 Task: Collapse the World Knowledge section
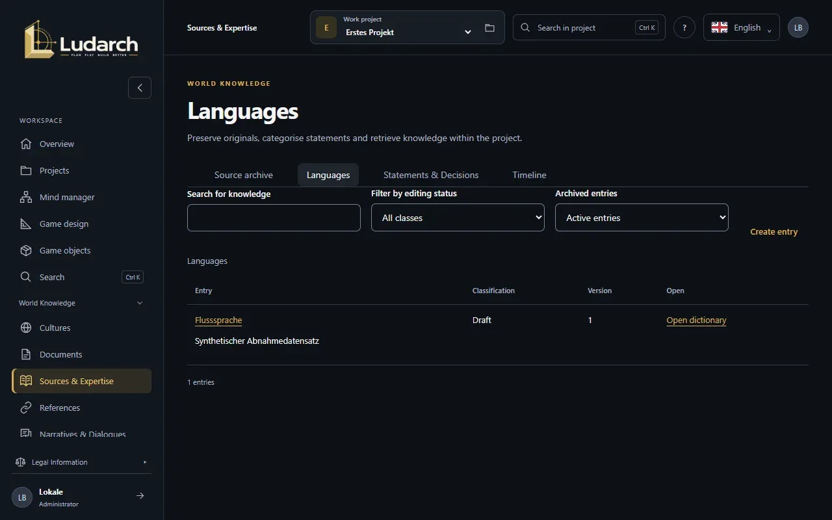click(81, 303)
